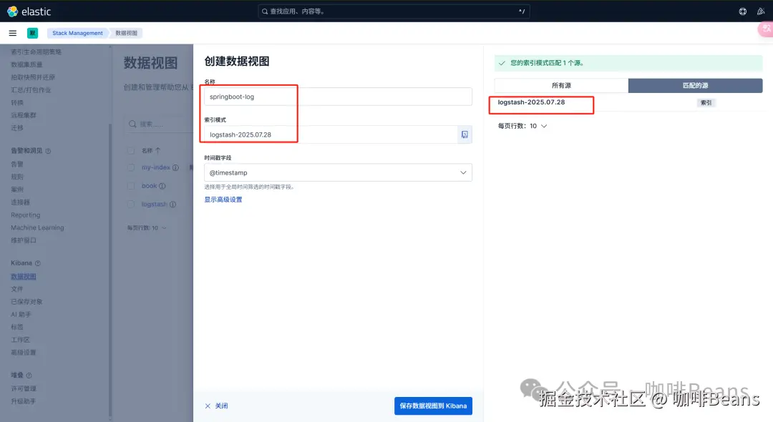Screen dimensions: 773x422
Task: Click the help icon beside 堆叠 heading
Action: point(29,376)
